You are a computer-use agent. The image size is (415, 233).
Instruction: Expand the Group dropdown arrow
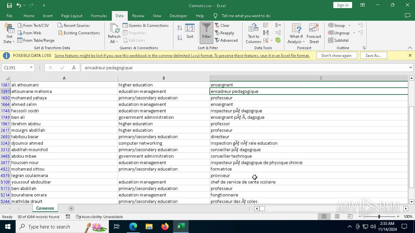350,25
